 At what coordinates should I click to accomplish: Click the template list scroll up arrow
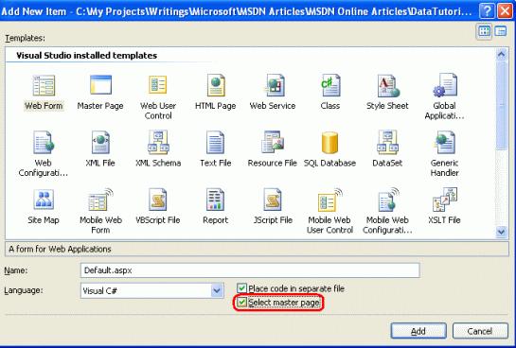(x=501, y=54)
